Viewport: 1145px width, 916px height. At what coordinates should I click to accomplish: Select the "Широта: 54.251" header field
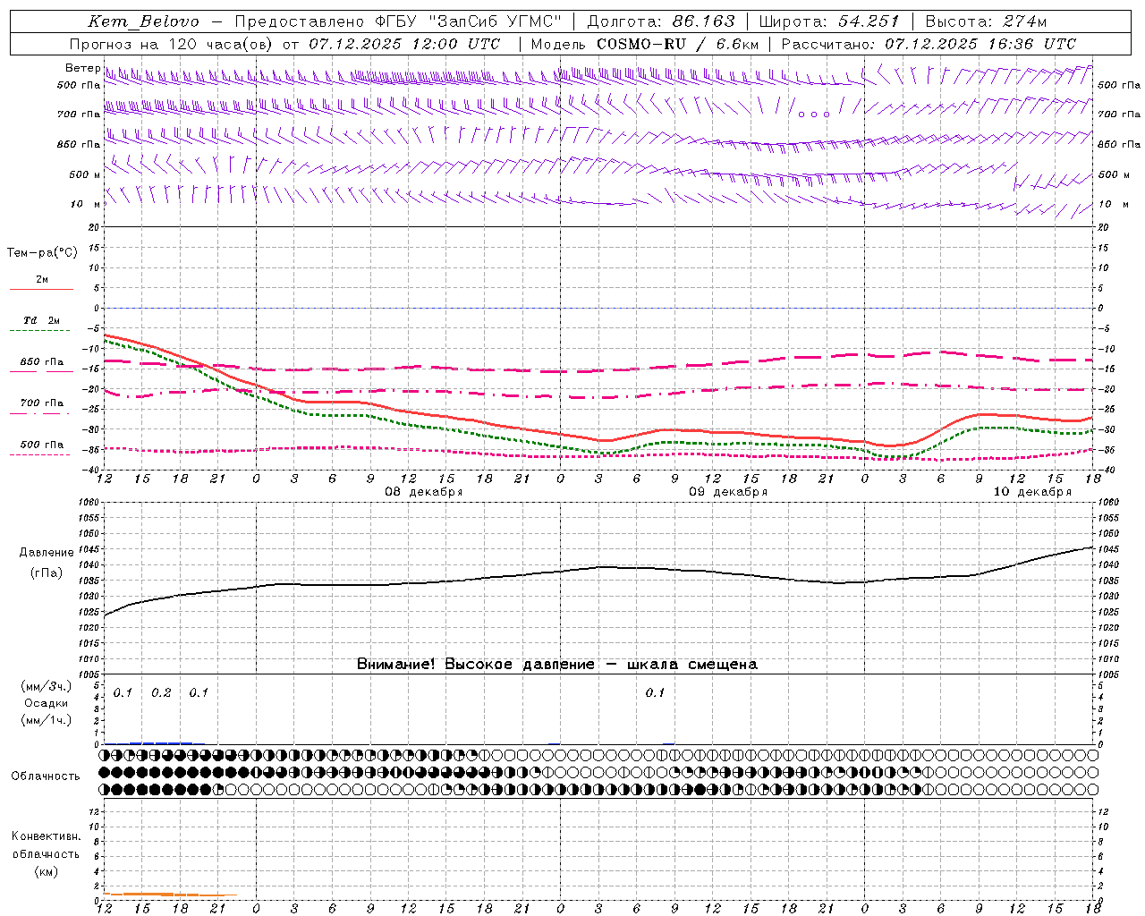coord(828,21)
